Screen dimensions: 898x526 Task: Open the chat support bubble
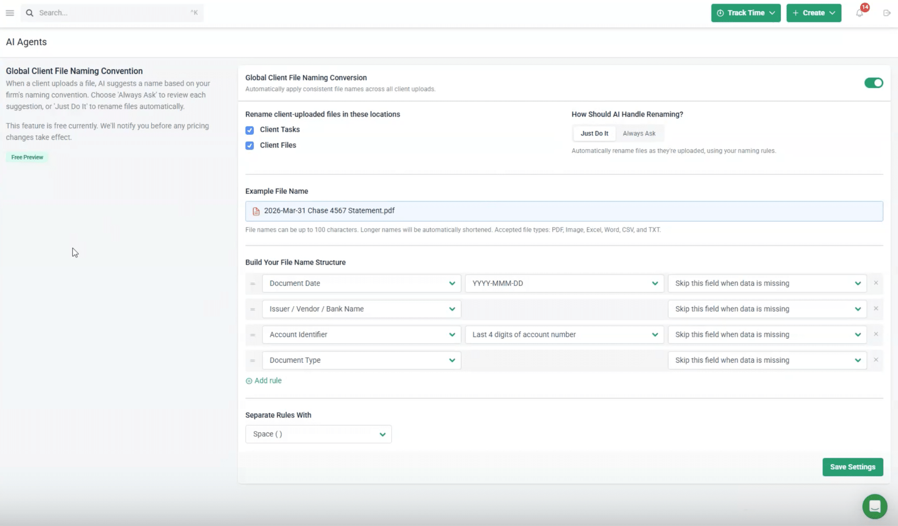coord(874,506)
